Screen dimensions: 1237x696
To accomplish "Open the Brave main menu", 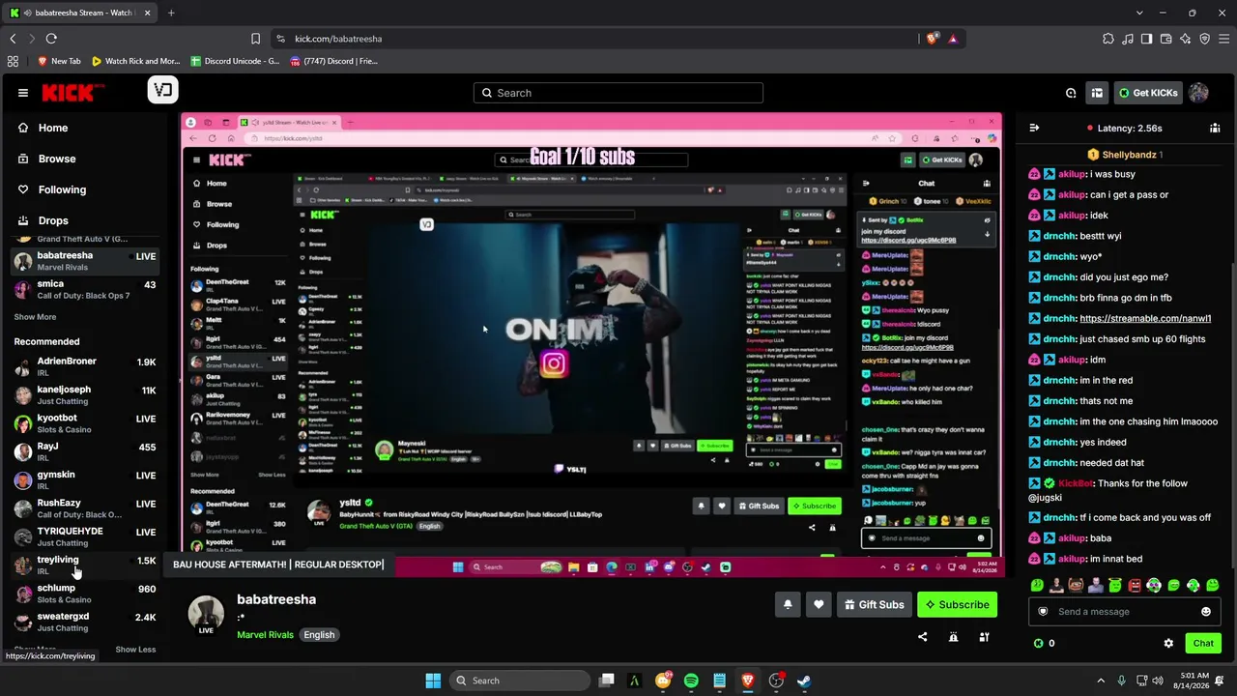I will 1223,39.
